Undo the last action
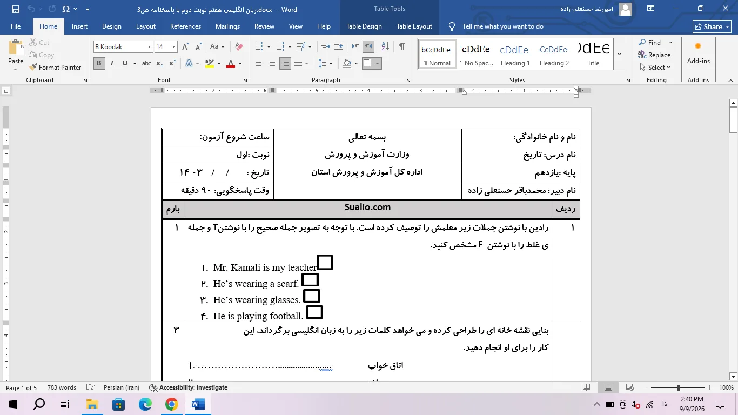 (31, 9)
